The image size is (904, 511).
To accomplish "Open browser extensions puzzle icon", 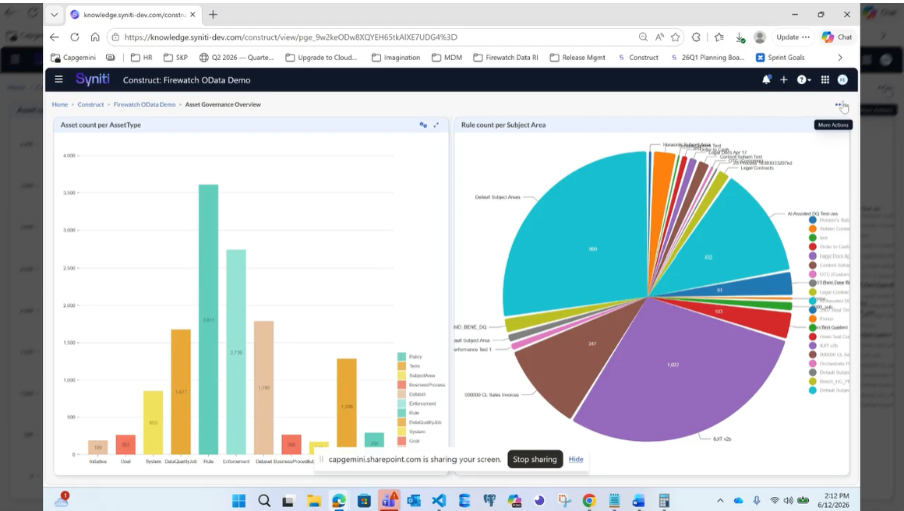I will tap(697, 37).
